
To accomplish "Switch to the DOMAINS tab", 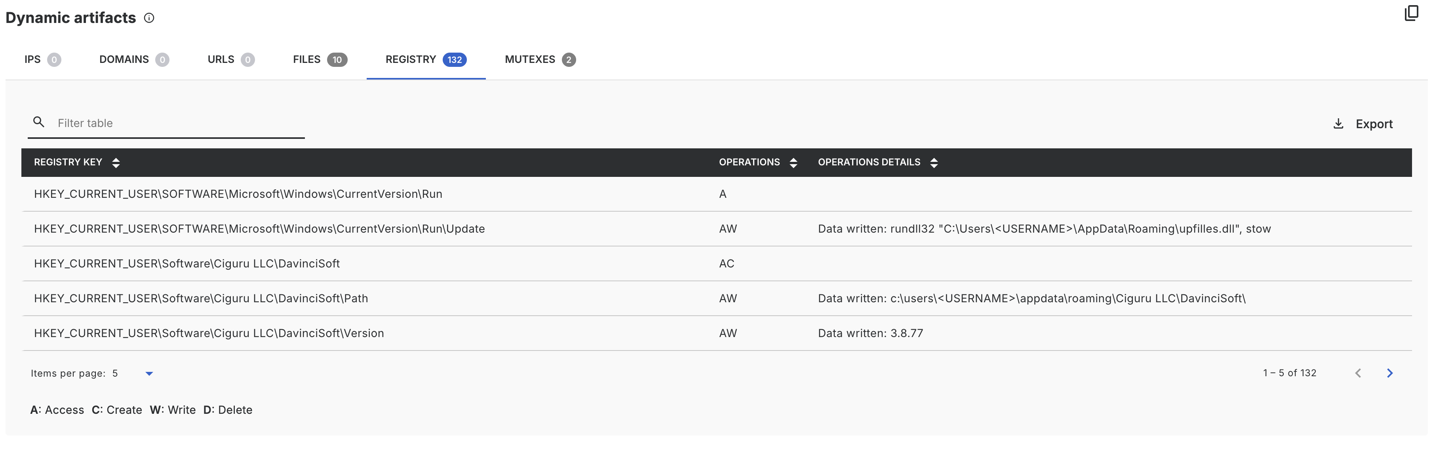I will pyautogui.click(x=134, y=60).
